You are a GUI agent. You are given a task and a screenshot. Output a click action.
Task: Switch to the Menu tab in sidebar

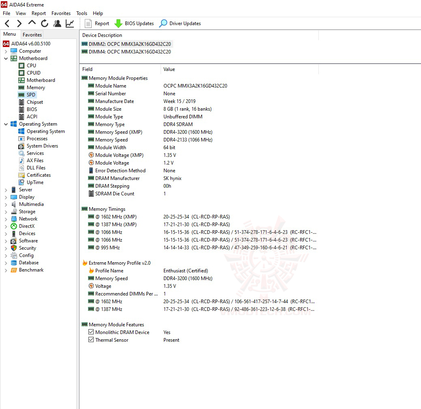[9, 34]
